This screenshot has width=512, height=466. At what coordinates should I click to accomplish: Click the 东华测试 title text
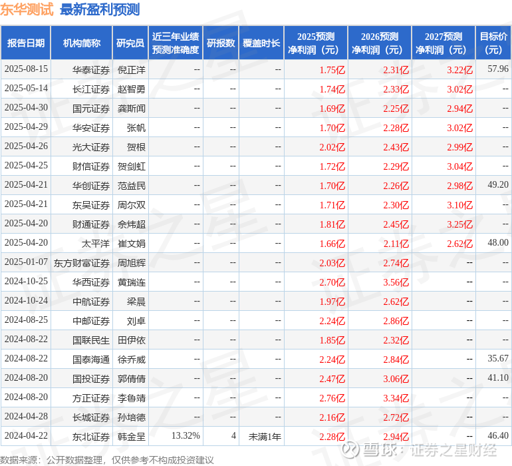click(27, 9)
